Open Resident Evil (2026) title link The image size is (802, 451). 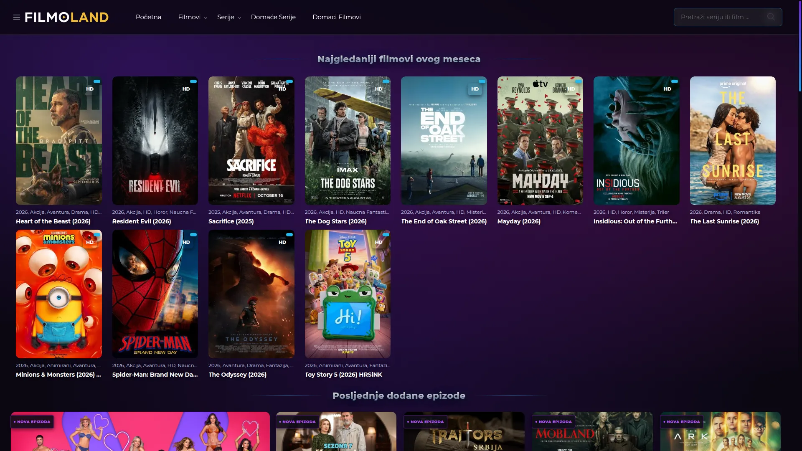click(x=142, y=221)
